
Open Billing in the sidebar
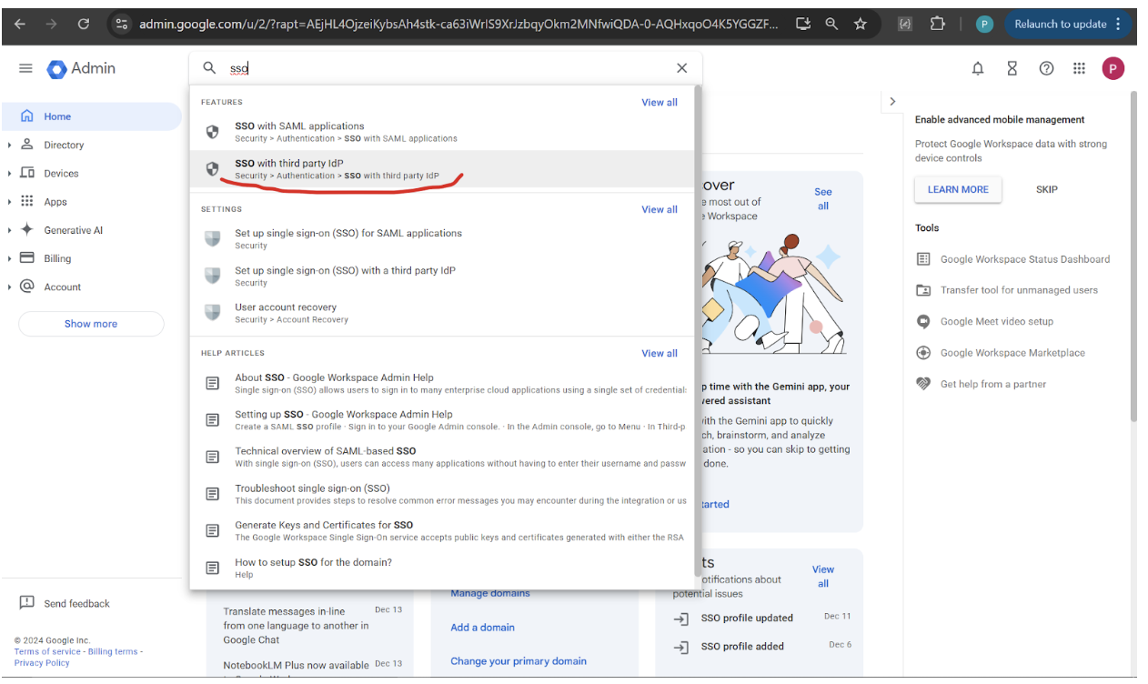coord(57,258)
